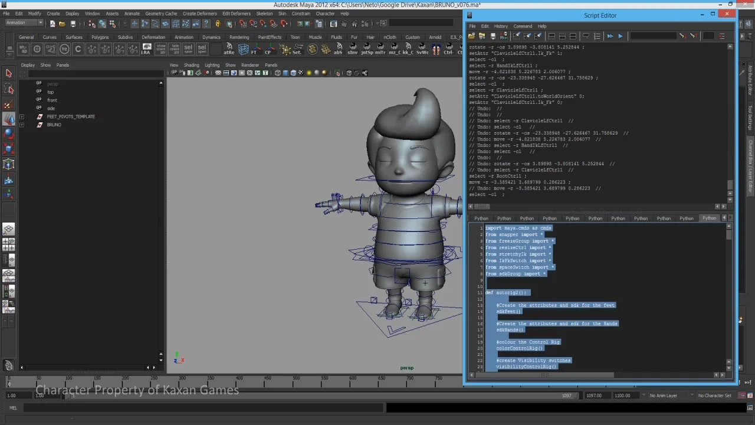Choose the Lasso select tool
The height and width of the screenshot is (425, 755).
coord(9,89)
